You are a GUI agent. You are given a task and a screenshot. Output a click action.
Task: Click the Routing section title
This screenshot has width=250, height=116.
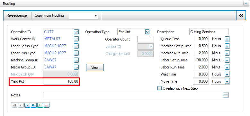[9, 4]
